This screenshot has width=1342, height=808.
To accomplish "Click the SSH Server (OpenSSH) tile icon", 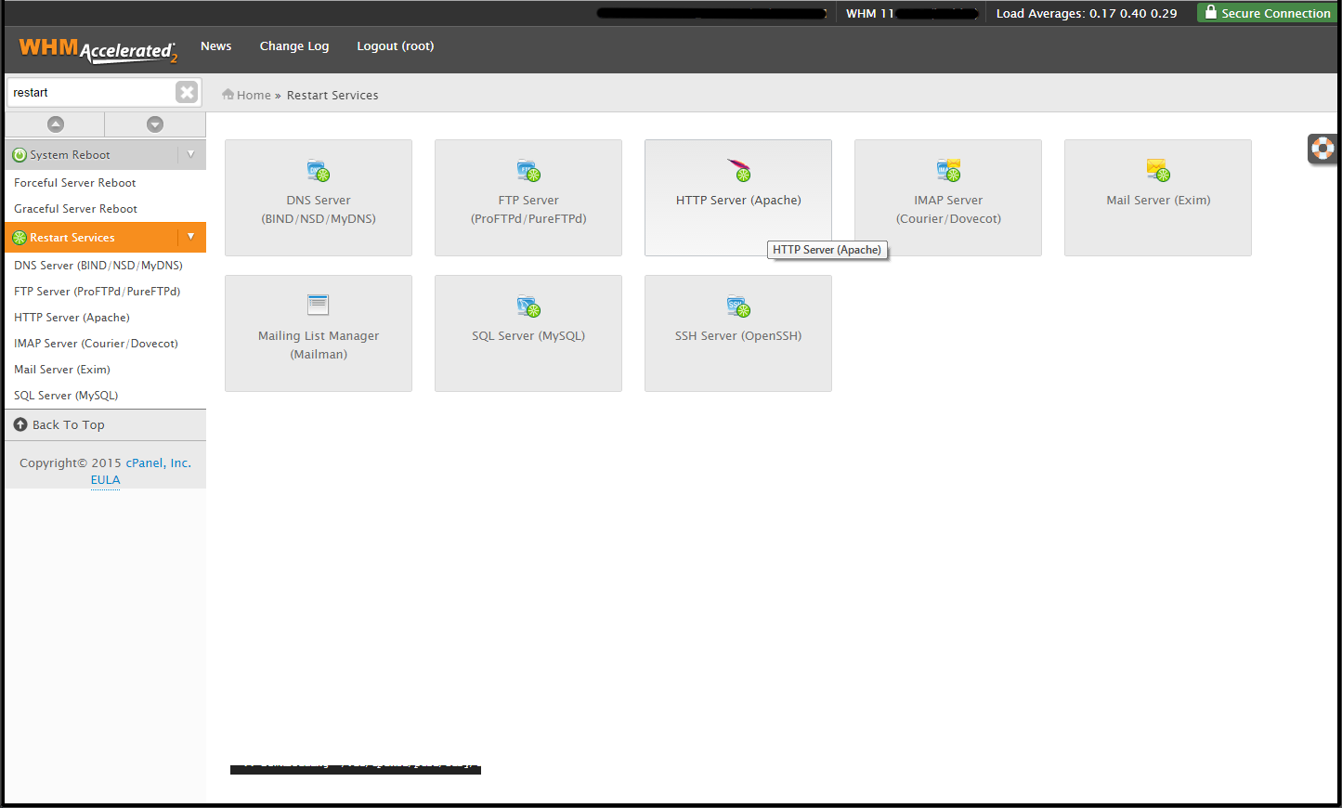I will tap(738, 306).
